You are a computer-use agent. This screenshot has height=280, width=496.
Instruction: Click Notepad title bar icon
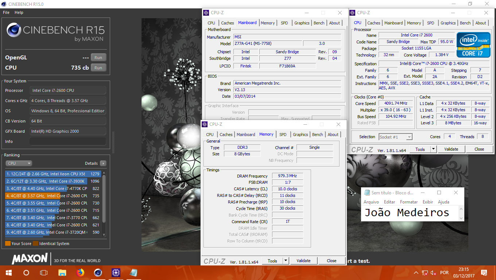click(x=366, y=192)
